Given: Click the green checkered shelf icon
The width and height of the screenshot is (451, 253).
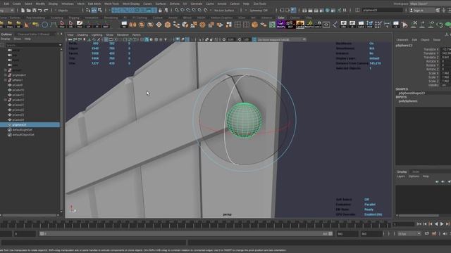Looking at the screenshot, I should pyautogui.click(x=272, y=25).
